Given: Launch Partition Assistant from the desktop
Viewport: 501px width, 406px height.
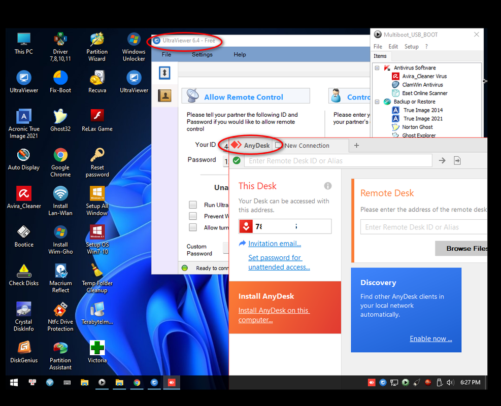Looking at the screenshot, I should coord(60,356).
